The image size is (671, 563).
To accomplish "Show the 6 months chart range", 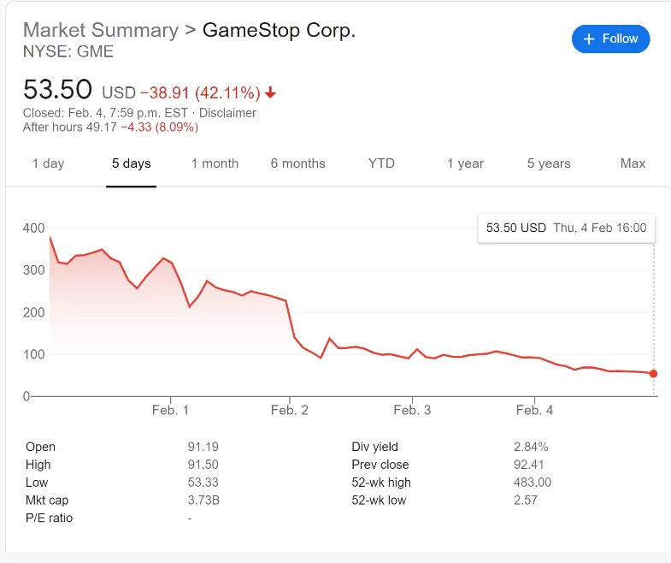I will [297, 163].
